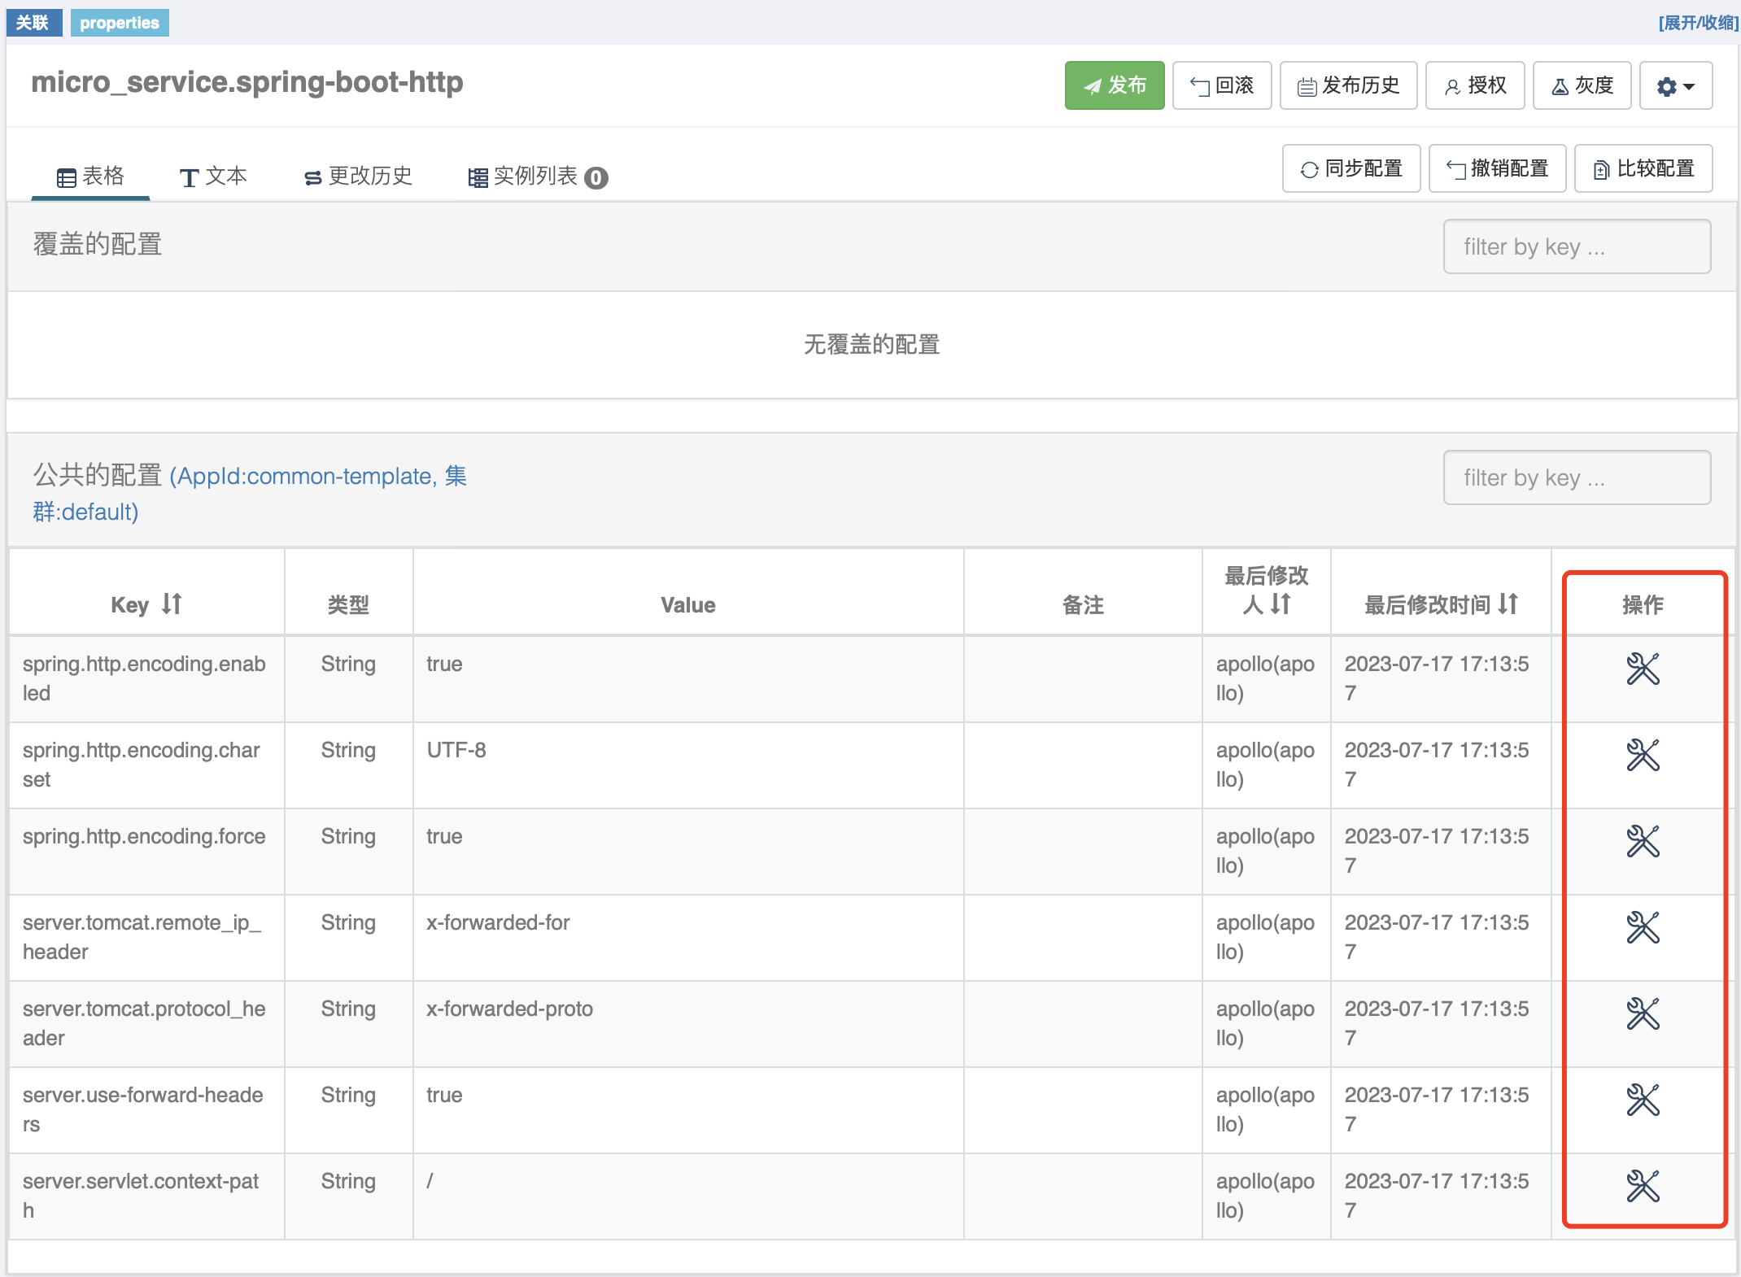Click the tools icon for server.tomcat.protocol_header row
Screen dimensions: 1741x1277
point(1642,1014)
